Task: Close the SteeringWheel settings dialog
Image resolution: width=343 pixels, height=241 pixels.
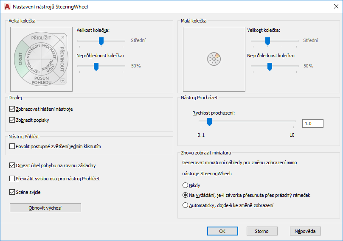Action: [336, 6]
